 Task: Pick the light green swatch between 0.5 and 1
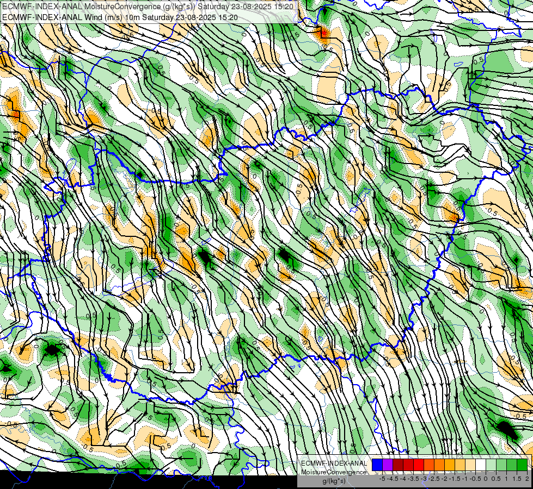click(x=501, y=465)
